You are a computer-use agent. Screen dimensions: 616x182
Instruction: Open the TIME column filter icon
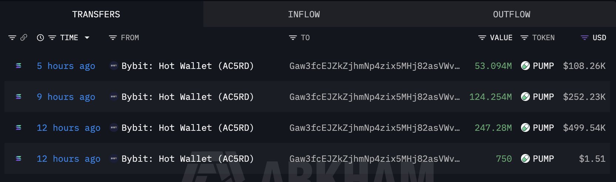click(52, 38)
